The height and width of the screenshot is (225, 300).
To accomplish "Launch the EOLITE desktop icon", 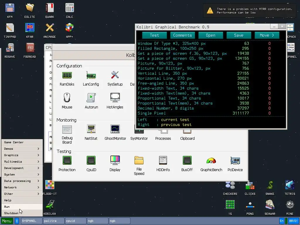I will (x=30, y=8).
